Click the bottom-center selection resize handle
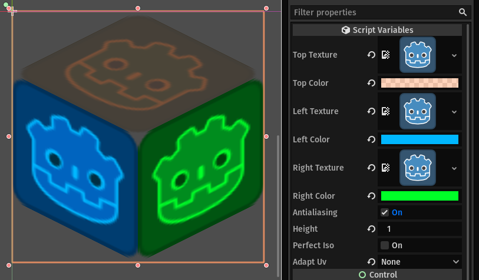Screen dimensions: 479x280 [x=138, y=265]
